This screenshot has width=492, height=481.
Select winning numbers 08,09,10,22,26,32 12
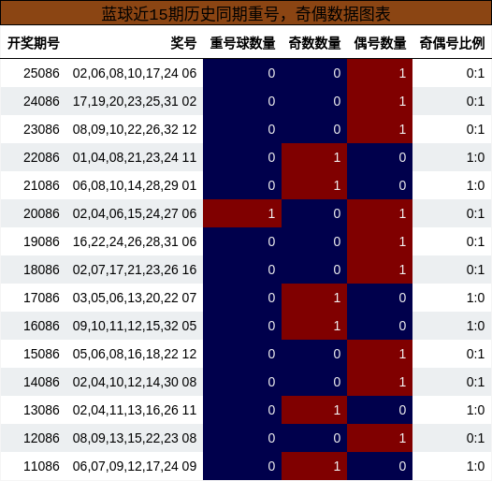point(135,129)
